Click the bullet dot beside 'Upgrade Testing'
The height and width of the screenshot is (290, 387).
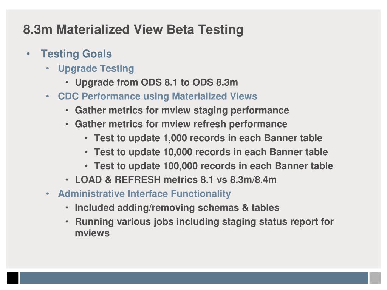pos(48,69)
